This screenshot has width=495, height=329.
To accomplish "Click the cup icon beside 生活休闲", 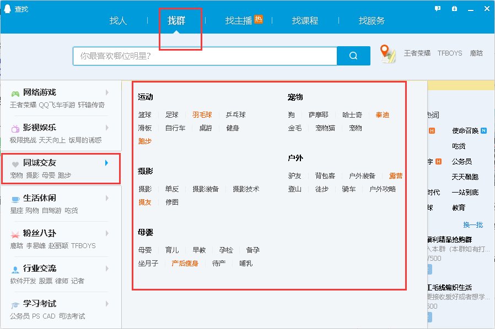I will [17, 200].
